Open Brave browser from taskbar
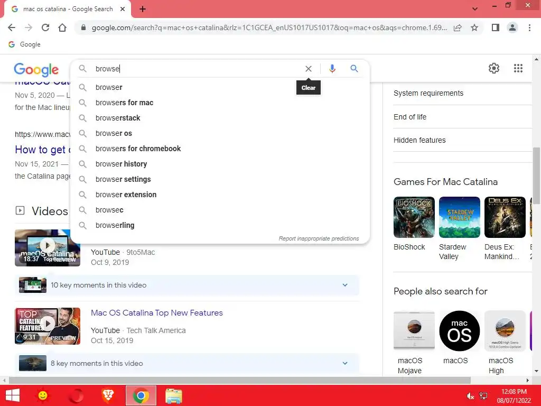This screenshot has height=406, width=541. [x=108, y=395]
